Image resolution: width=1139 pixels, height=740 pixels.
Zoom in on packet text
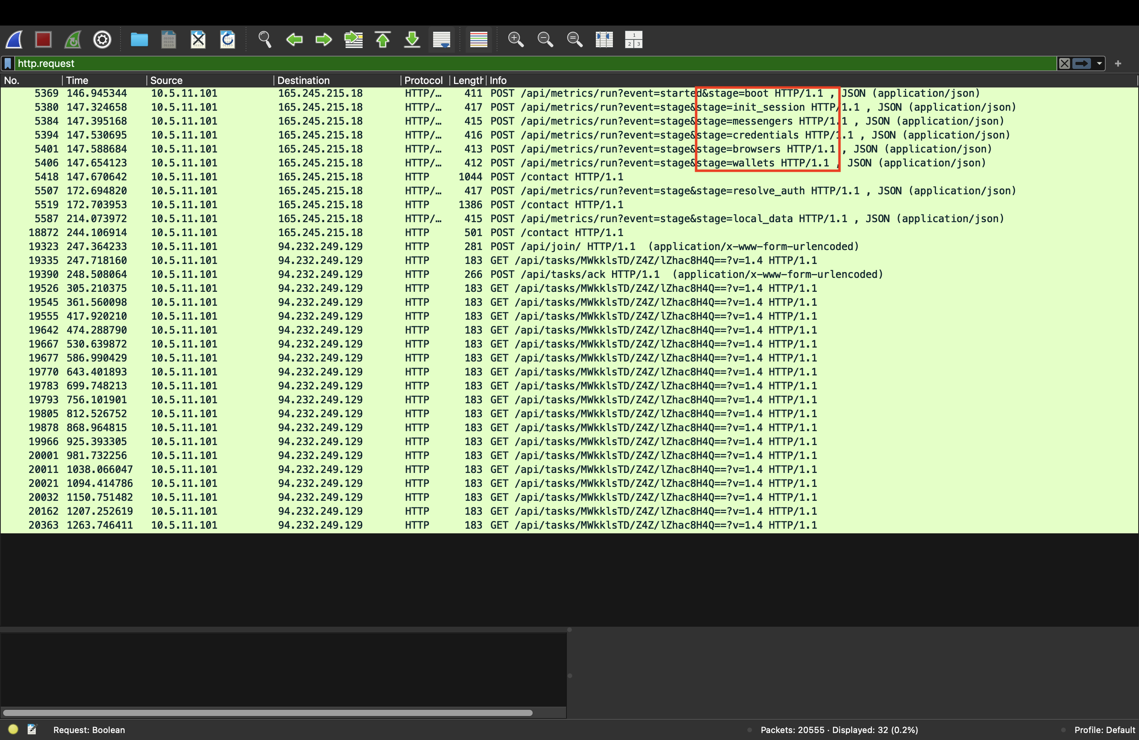pyautogui.click(x=516, y=40)
